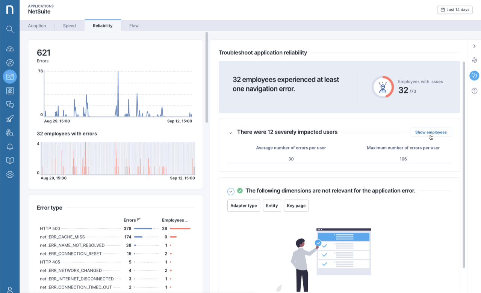481x293 pixels.
Task: Collapse the severely impacted users section
Action: coord(231,133)
